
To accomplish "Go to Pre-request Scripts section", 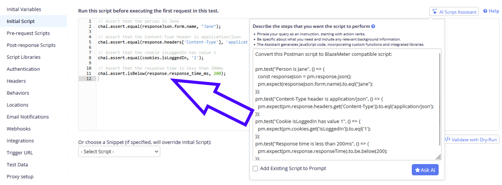I will click(x=28, y=33).
